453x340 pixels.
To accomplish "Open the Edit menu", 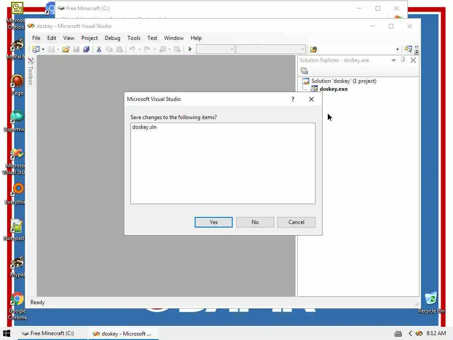I will (x=52, y=38).
